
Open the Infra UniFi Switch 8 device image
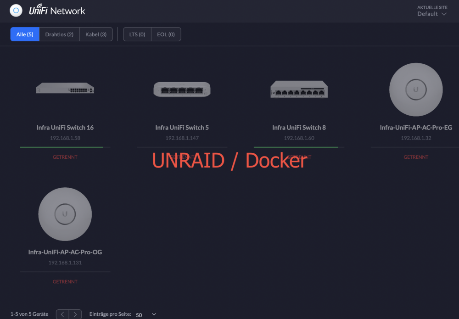coord(299,89)
